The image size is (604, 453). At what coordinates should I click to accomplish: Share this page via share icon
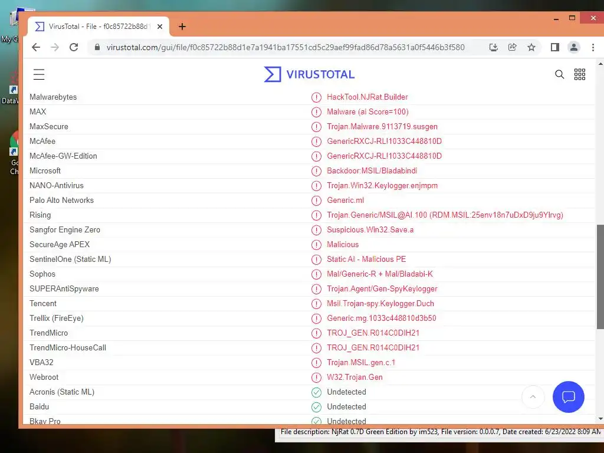[513, 47]
